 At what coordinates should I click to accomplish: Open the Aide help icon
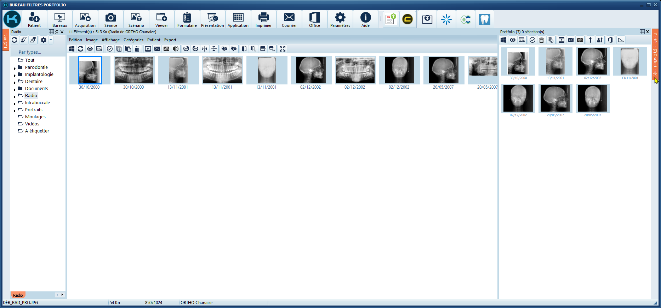pos(365,19)
